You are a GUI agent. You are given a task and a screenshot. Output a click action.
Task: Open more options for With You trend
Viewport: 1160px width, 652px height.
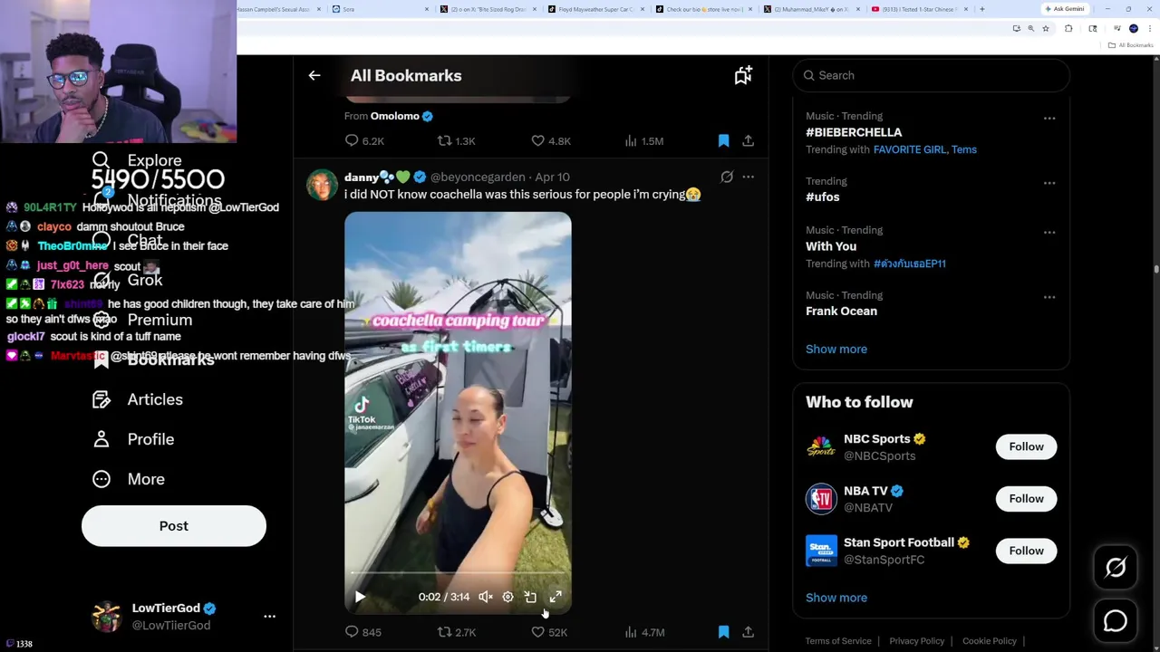pos(1049,233)
